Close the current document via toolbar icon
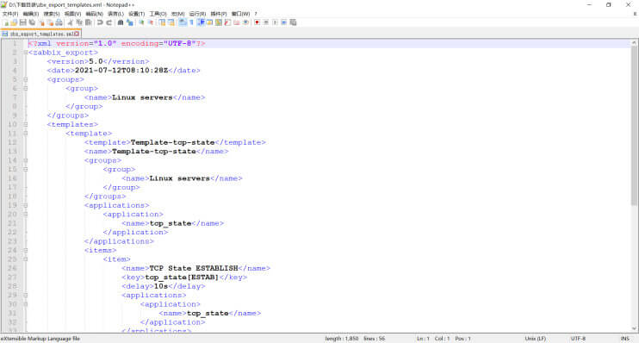Screen dimensions: 639x343 [x=41, y=22]
